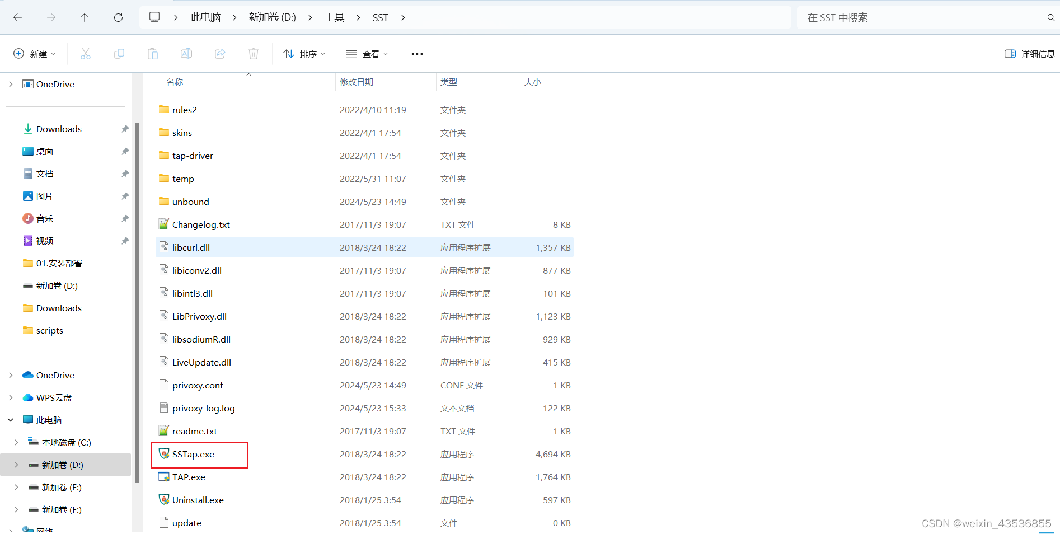Click the search magnifier icon
The height and width of the screenshot is (534, 1060).
click(1051, 17)
